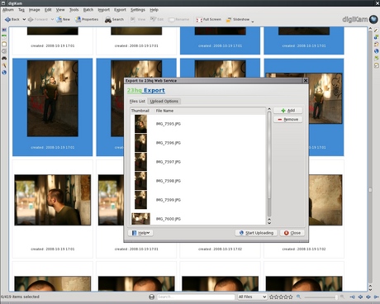Open the Dates calendar view in left sidebar

4,37
